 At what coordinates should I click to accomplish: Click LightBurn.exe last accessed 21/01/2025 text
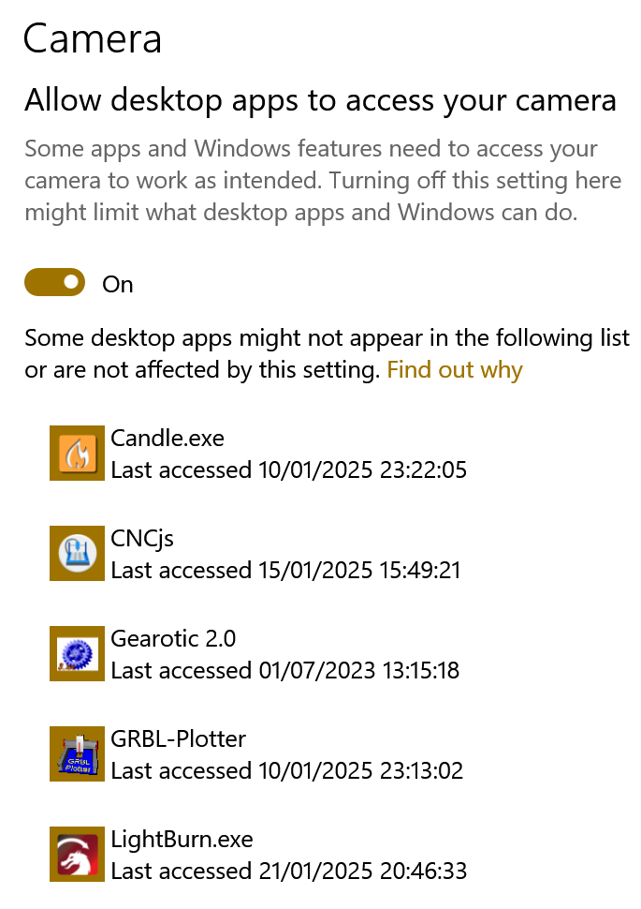(x=289, y=872)
